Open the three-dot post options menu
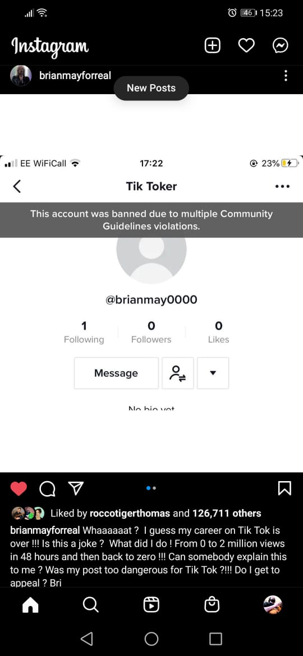 (286, 76)
